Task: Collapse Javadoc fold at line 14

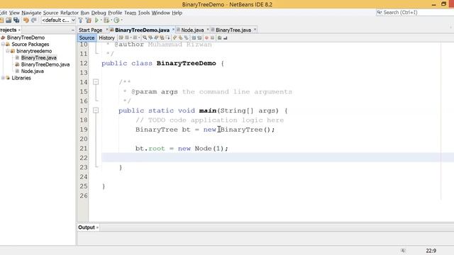Action: [x=96, y=82]
